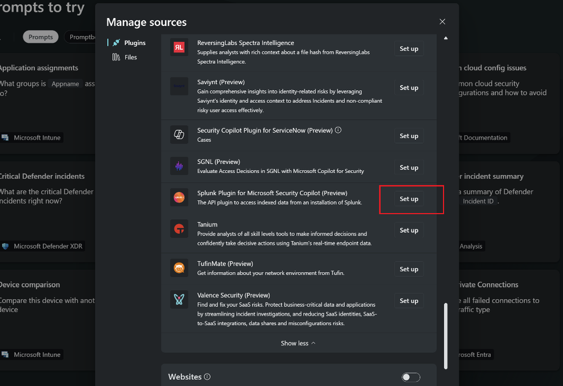Click the 'Saviynt (Preview)' plugin name
563x386 pixels.
[221, 82]
